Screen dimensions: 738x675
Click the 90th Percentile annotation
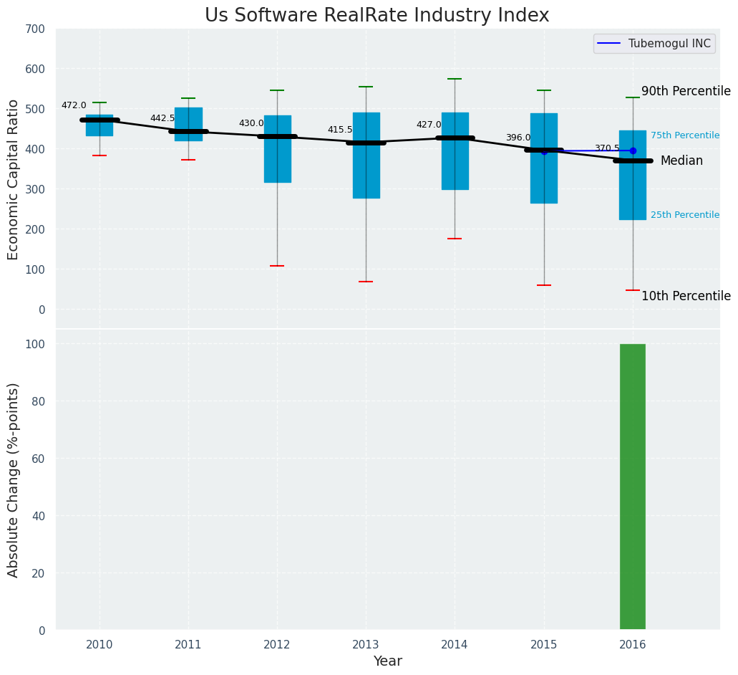685,92
